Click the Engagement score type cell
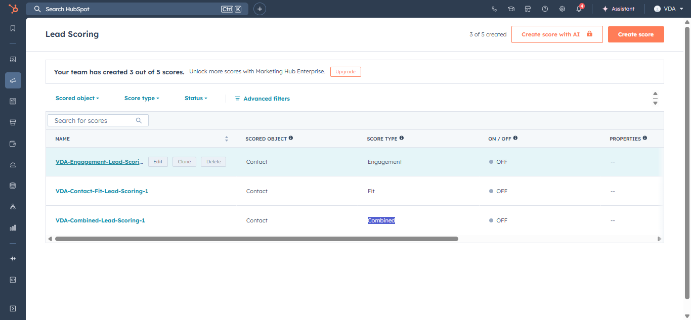Image resolution: width=691 pixels, height=320 pixels. pyautogui.click(x=384, y=162)
